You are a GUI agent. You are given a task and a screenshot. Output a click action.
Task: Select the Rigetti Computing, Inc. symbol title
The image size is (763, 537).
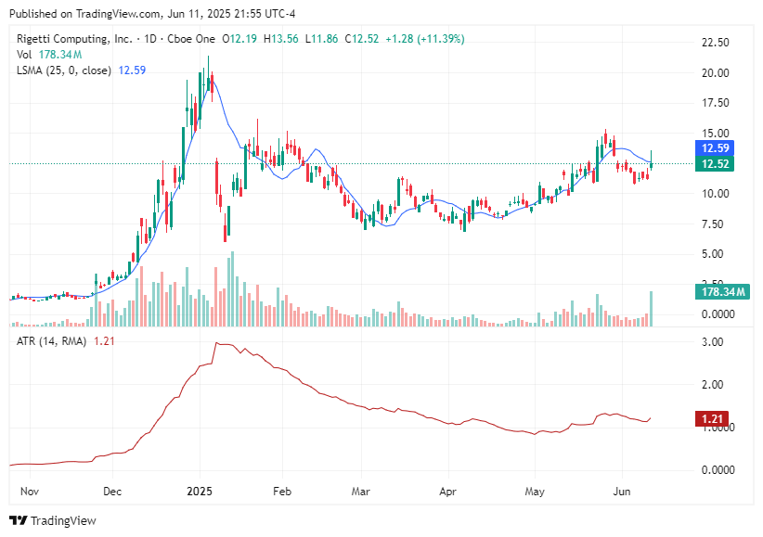[x=74, y=38]
